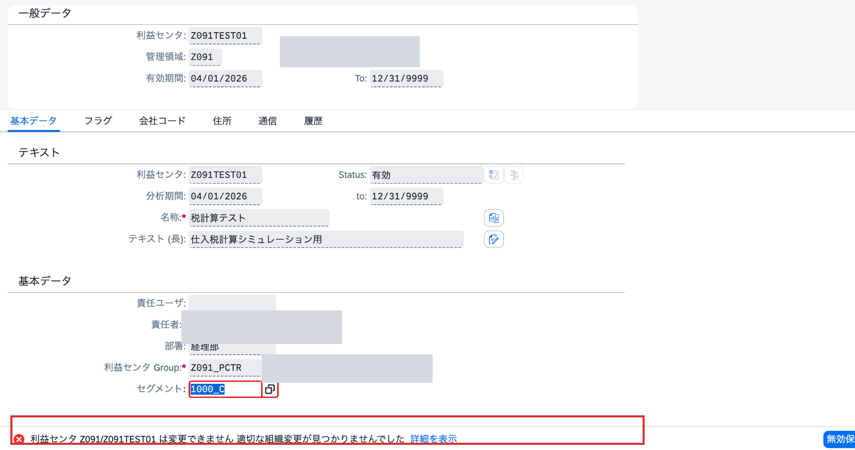Click the 管理領域 field Z091

click(x=205, y=57)
